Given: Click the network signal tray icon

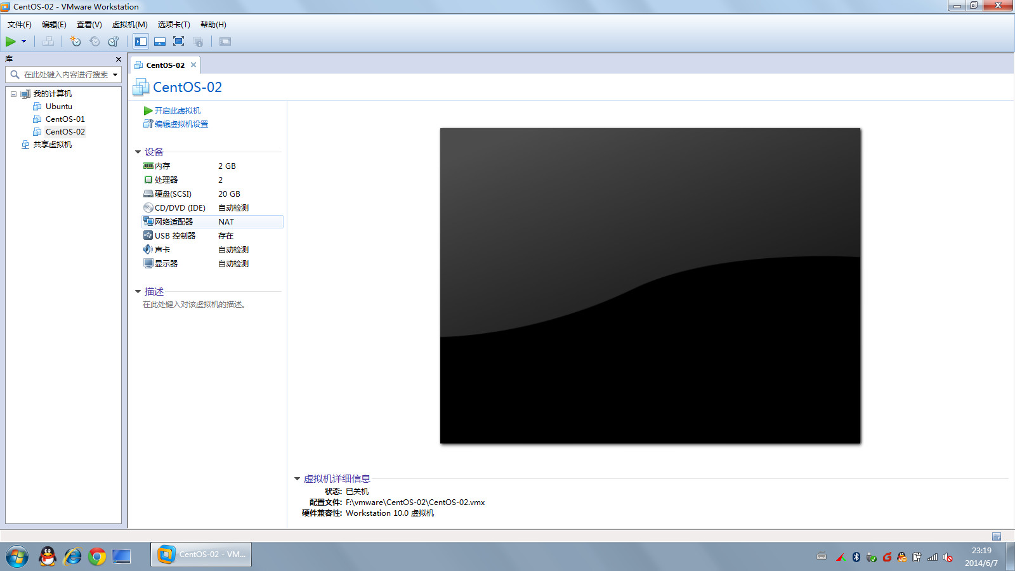Looking at the screenshot, I should click(x=933, y=557).
